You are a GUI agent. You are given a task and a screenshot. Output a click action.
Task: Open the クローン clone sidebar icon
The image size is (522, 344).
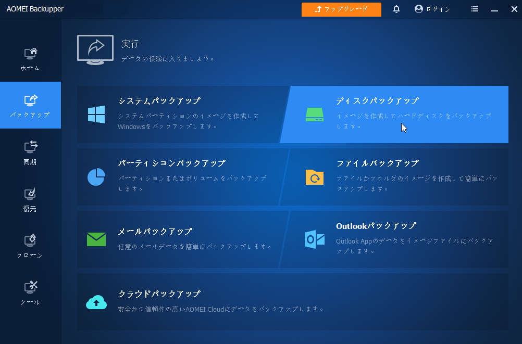(30, 240)
